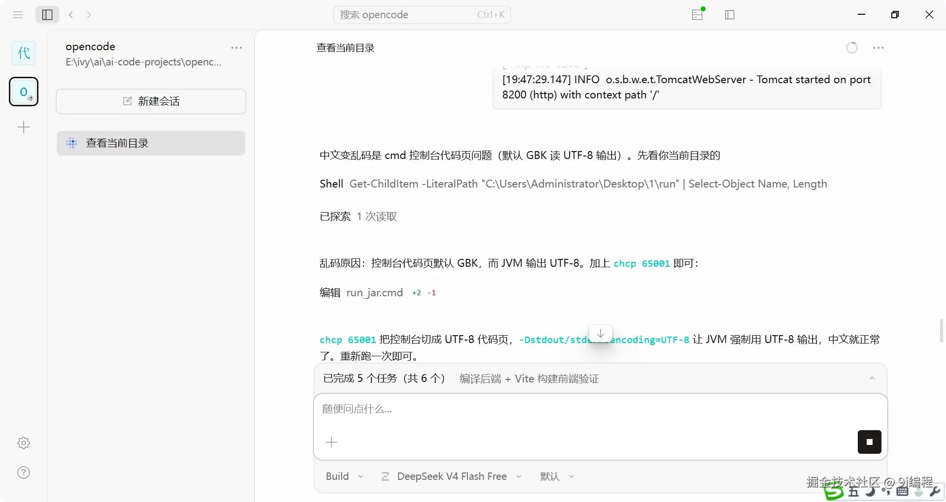Screen dimensions: 946x502
Task: Toggle the moon half-width icon in the IME bar
Action: coord(871,491)
